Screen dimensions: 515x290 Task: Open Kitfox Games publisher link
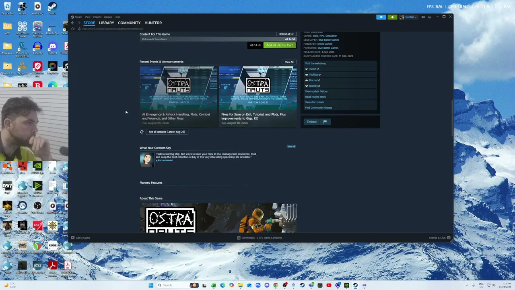pyautogui.click(x=325, y=44)
